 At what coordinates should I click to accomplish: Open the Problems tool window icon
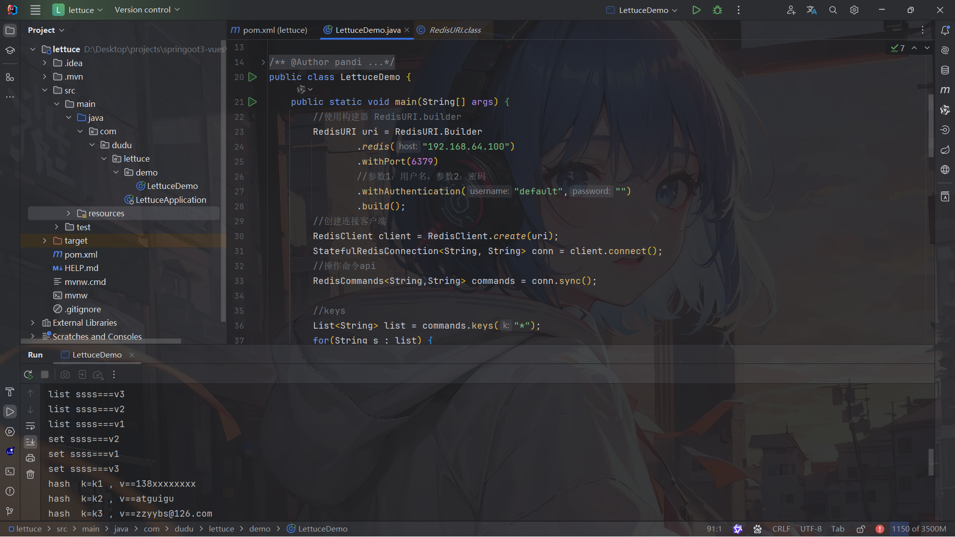pos(10,491)
